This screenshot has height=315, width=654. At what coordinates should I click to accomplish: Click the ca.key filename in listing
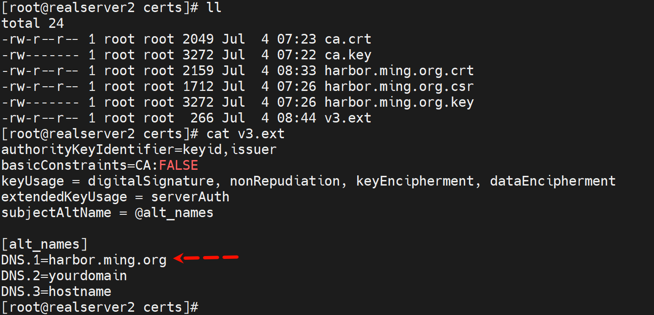tap(348, 55)
